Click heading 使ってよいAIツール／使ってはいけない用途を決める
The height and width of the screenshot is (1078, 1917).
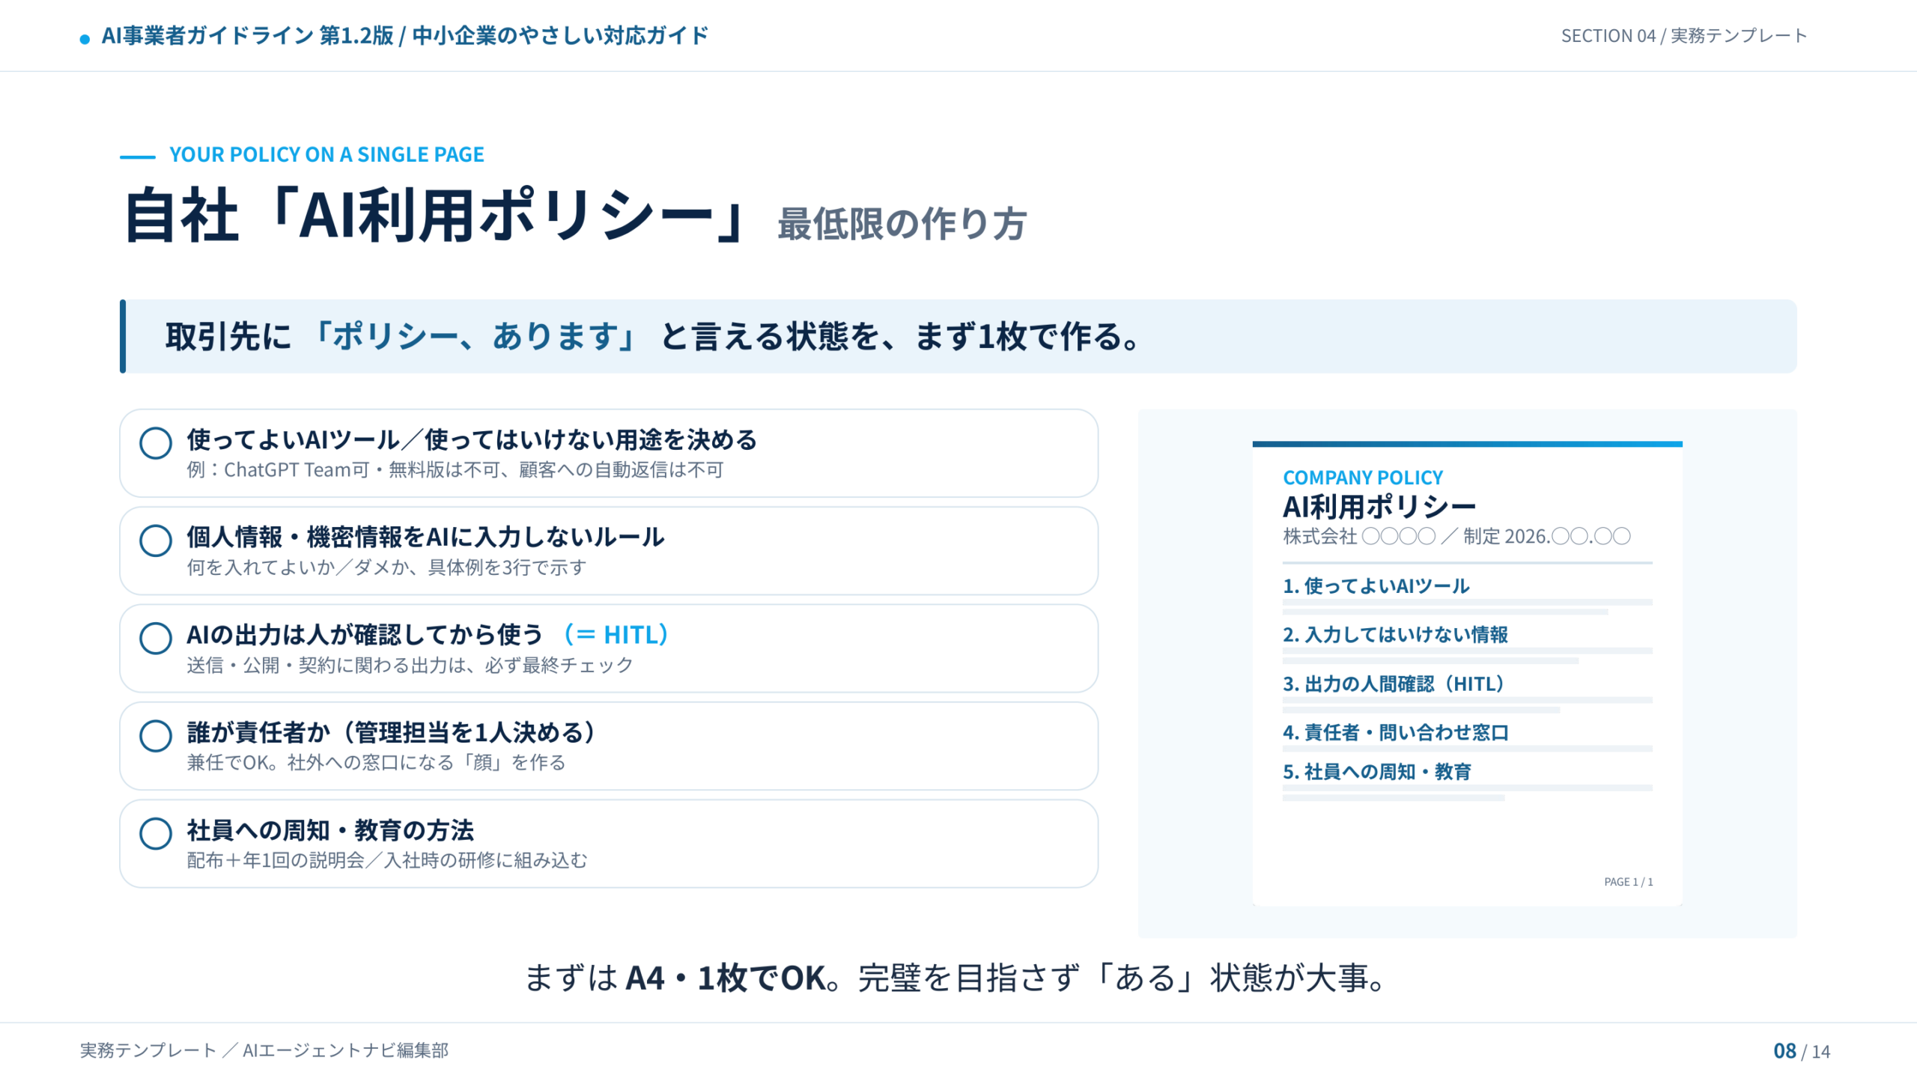472,439
